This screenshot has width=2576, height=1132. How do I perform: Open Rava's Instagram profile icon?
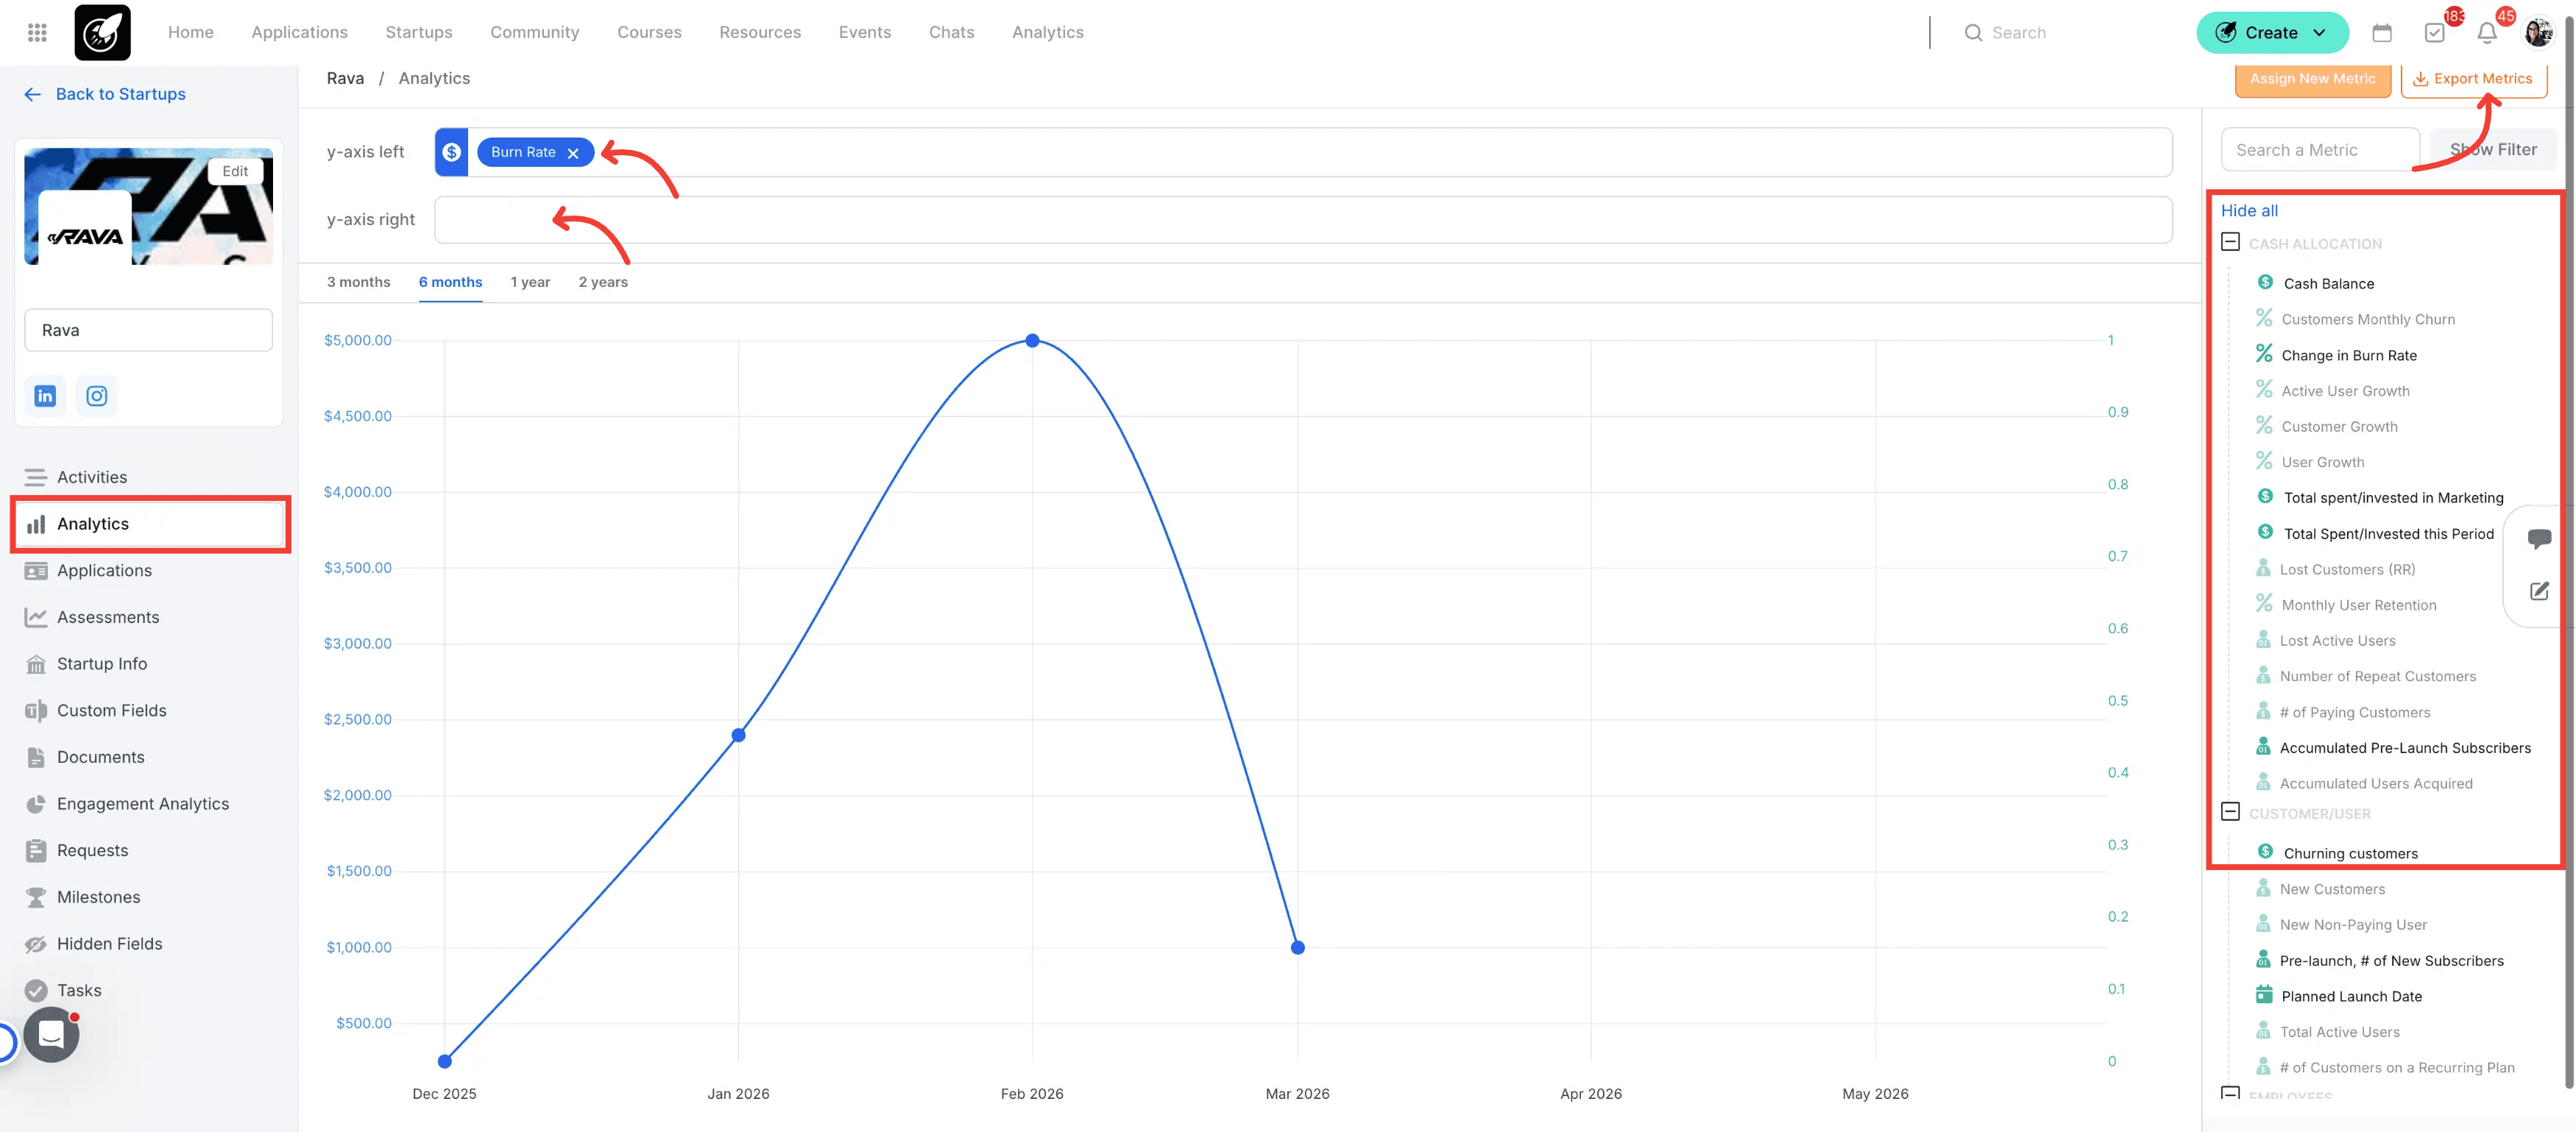[x=96, y=396]
